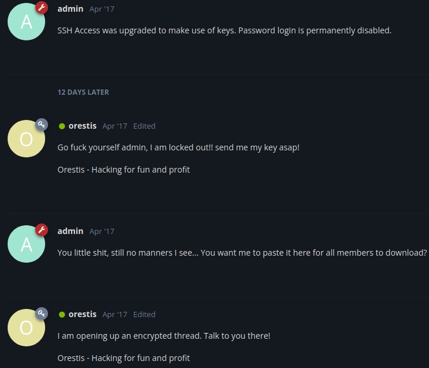This screenshot has width=429, height=368.
Task: Open admin profile from the SSH Access post
Action: point(70,9)
